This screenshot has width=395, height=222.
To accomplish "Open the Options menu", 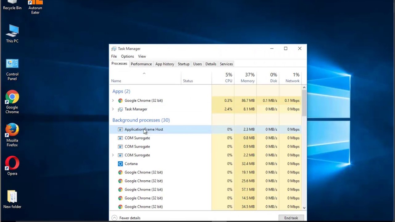I will click(x=127, y=56).
